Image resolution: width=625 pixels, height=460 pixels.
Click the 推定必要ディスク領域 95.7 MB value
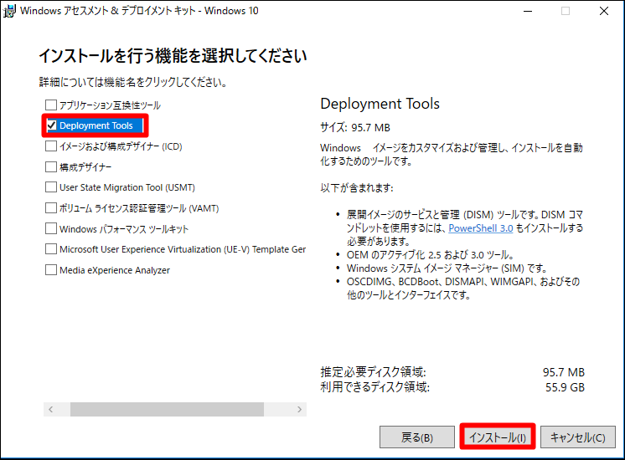pos(564,372)
